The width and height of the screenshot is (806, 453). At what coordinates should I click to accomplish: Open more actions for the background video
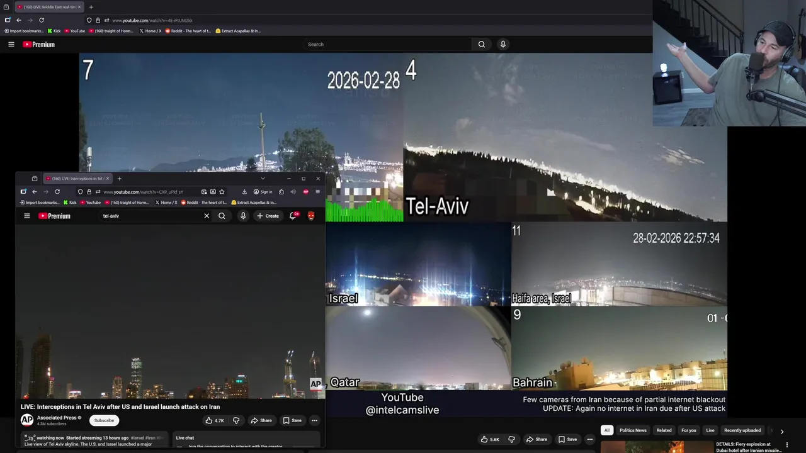[590, 439]
